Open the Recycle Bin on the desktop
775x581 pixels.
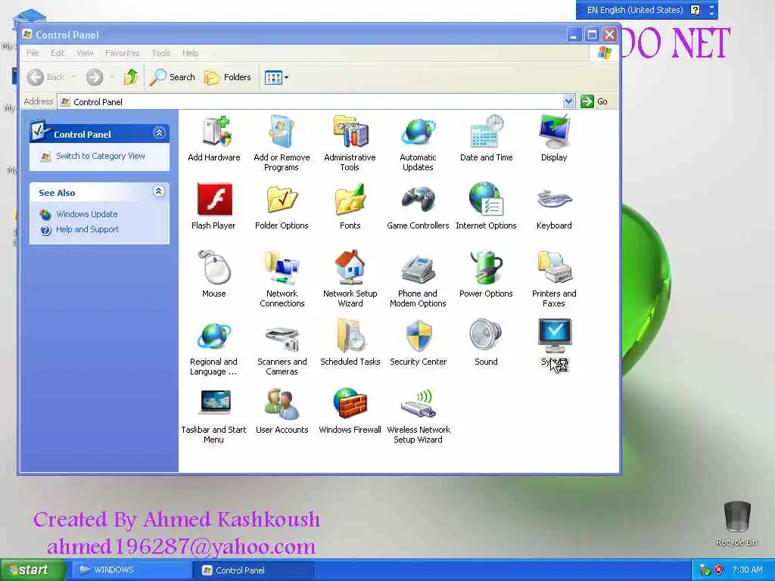pyautogui.click(x=736, y=524)
